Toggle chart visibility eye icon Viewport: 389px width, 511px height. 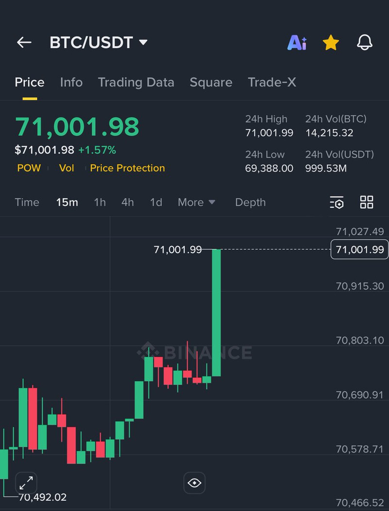pyautogui.click(x=194, y=483)
